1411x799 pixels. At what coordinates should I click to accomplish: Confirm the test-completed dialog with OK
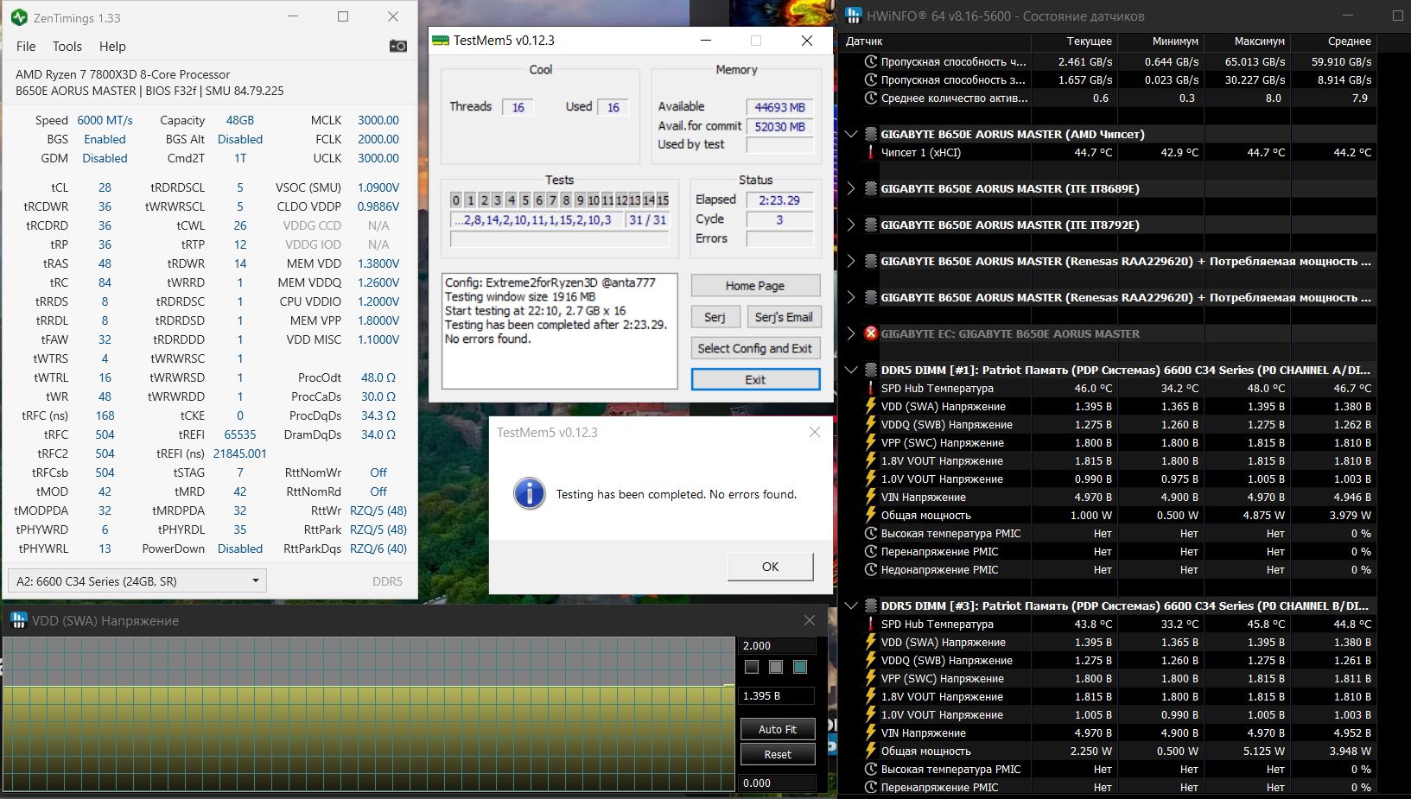[771, 567]
